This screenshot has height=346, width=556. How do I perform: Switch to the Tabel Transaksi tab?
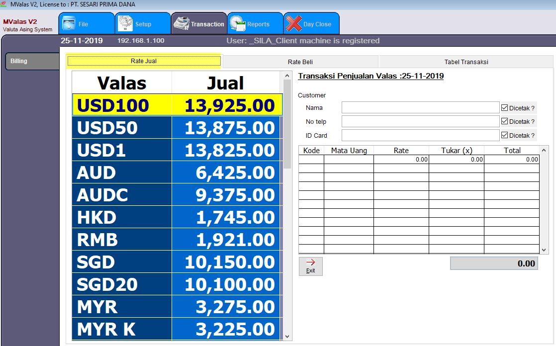click(466, 62)
